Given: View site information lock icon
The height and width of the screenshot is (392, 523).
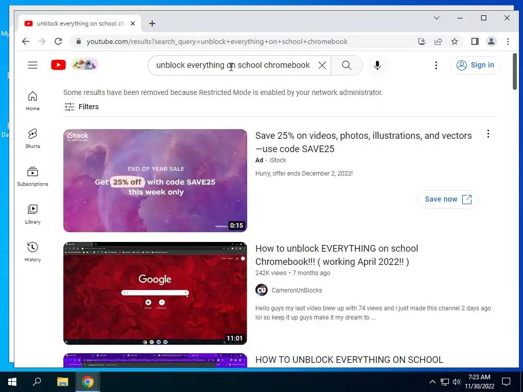Looking at the screenshot, I should [78, 41].
